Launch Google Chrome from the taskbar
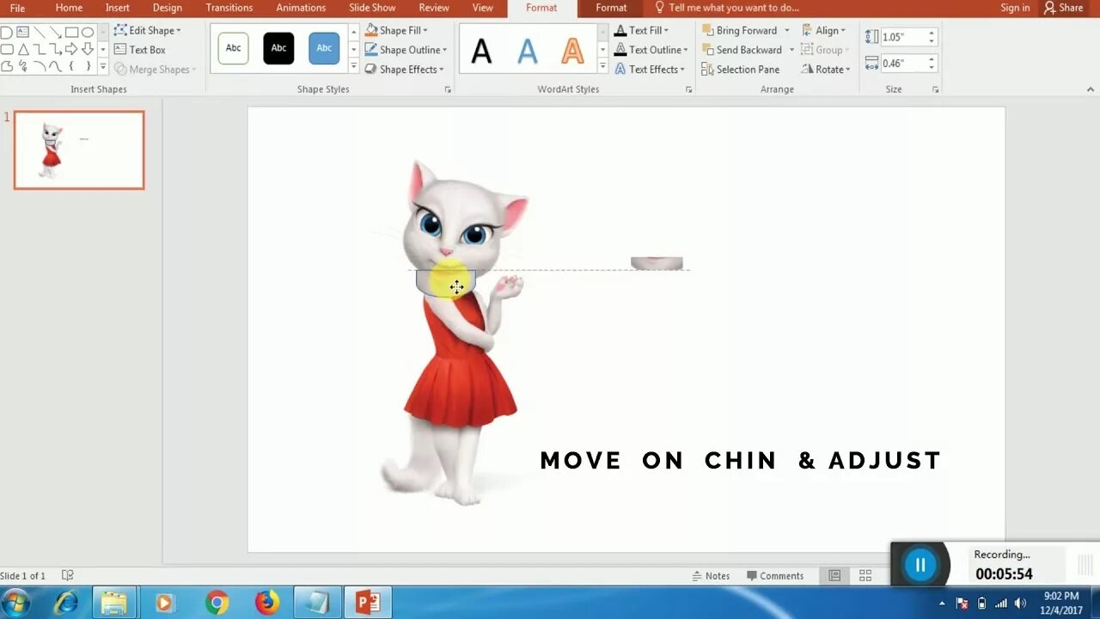1100x619 pixels. click(x=217, y=604)
